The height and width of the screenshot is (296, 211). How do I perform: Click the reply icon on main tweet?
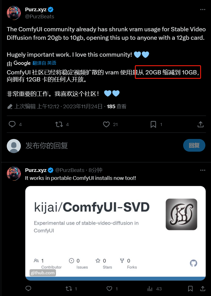click(x=12, y=124)
